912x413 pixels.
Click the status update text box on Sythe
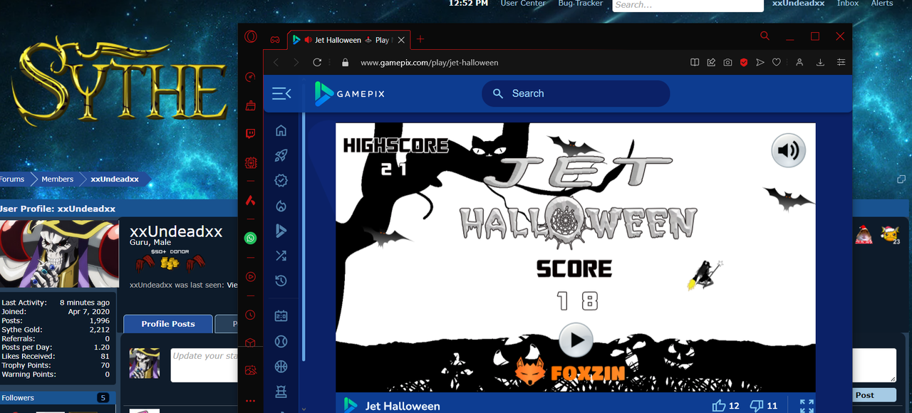pyautogui.click(x=205, y=365)
